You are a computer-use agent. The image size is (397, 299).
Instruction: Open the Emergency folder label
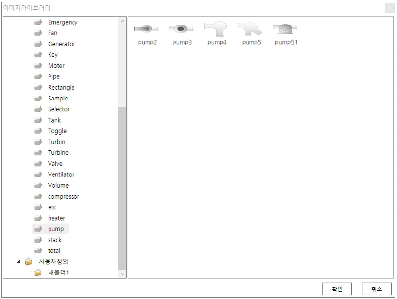tap(63, 22)
